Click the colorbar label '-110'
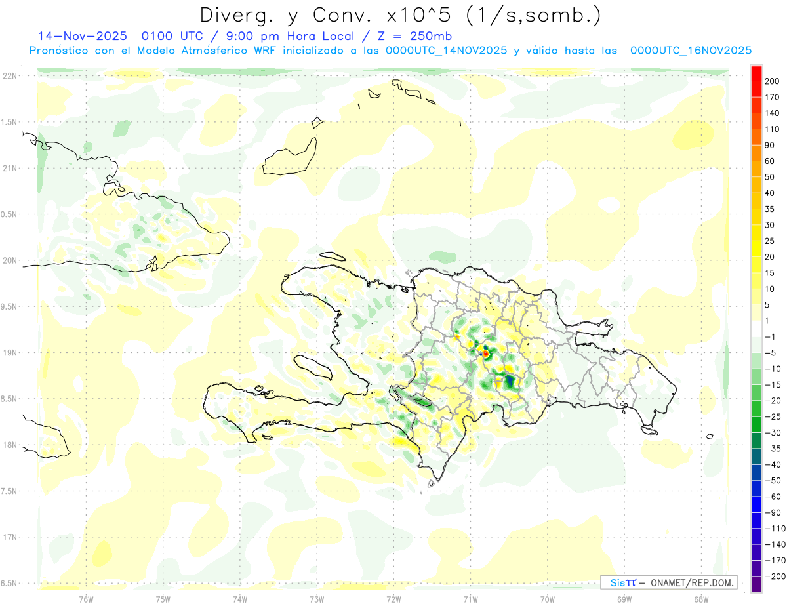Image resolution: width=787 pixels, height=608 pixels. 775,529
